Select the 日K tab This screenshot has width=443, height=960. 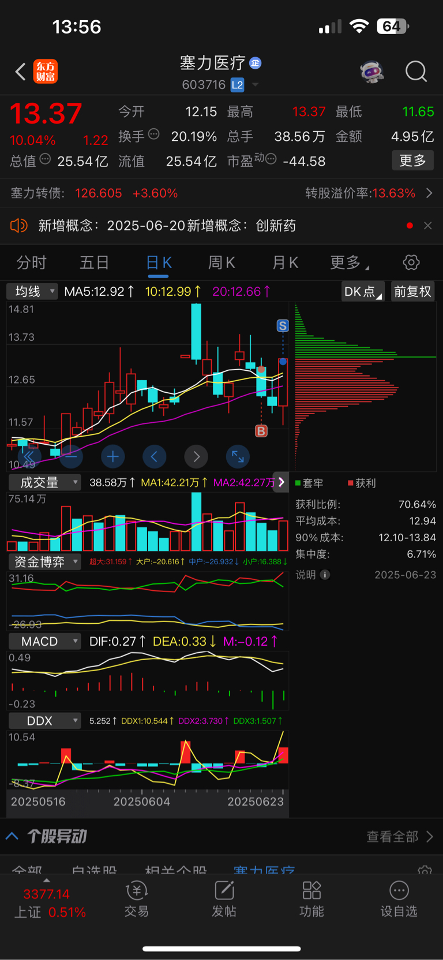(159, 263)
